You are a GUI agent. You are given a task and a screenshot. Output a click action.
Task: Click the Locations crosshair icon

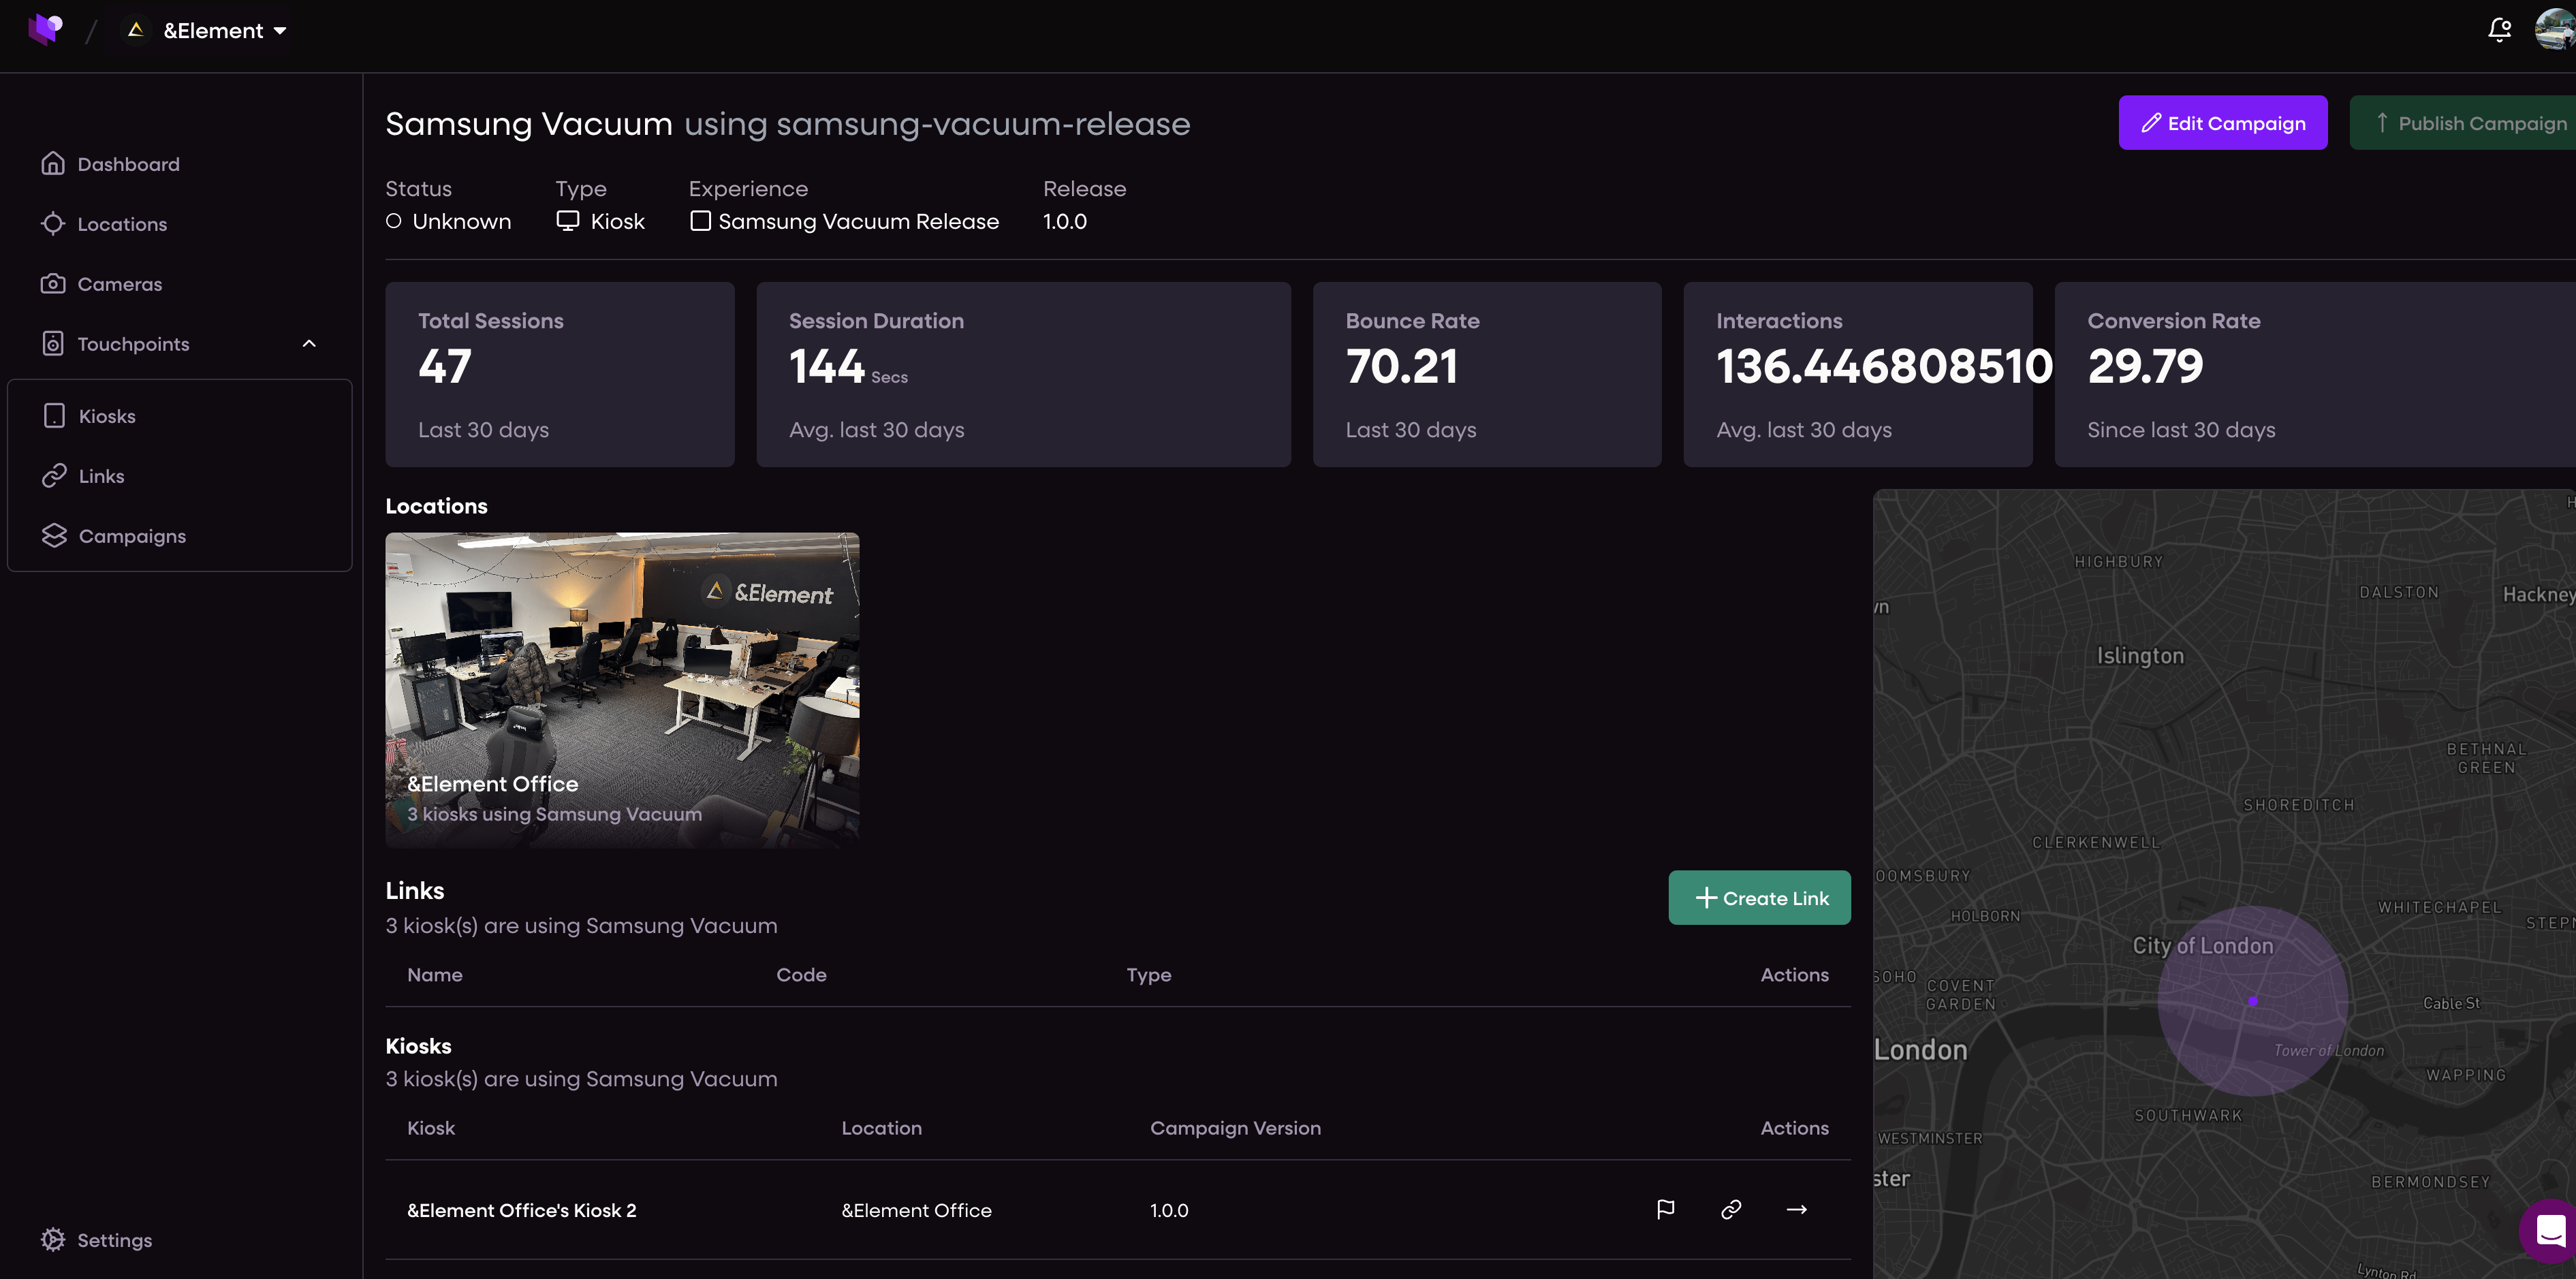point(53,223)
